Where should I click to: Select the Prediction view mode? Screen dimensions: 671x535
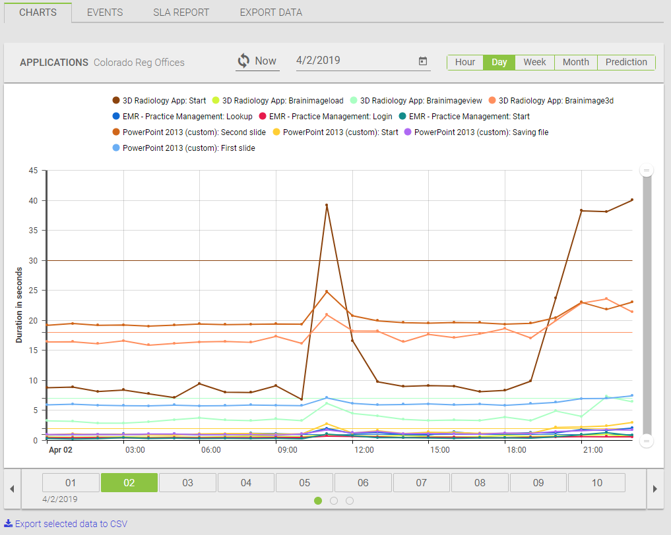(x=625, y=62)
